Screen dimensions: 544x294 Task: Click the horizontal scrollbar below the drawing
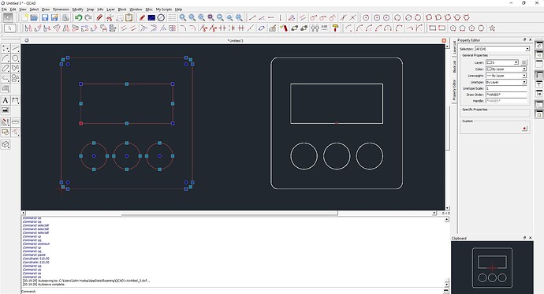click(229, 213)
